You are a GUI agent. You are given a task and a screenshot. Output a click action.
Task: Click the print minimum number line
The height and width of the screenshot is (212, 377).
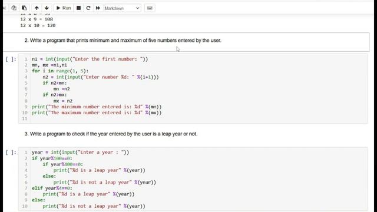click(97, 107)
